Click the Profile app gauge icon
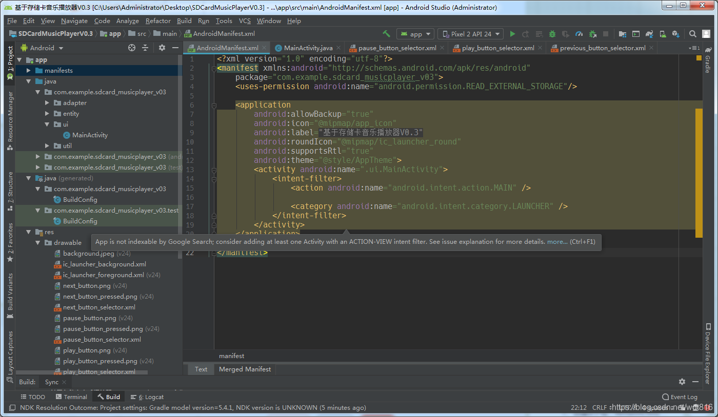This screenshot has height=417, width=718. coord(579,34)
